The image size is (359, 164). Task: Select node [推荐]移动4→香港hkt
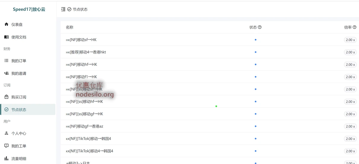86,52
